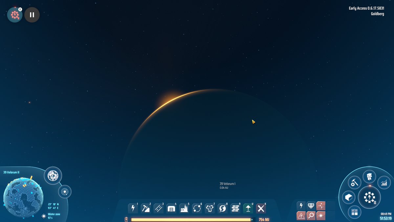Screen dimensions: 394x222
Task: Click the 51:53:19 play time
Action: [385, 218]
